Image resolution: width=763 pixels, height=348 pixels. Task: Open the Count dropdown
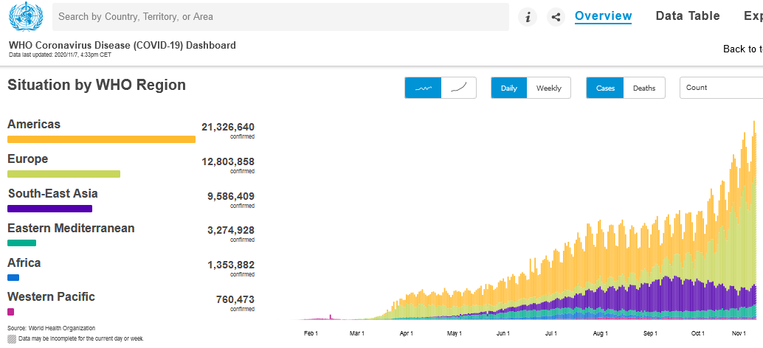click(x=721, y=88)
